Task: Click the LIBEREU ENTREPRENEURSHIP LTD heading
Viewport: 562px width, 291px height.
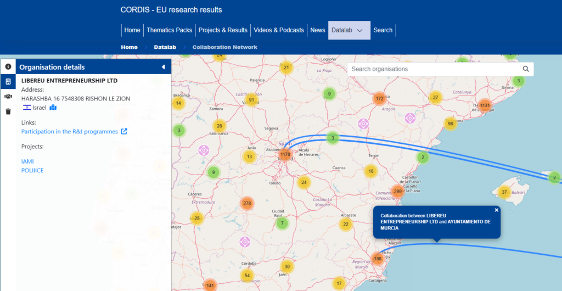Action: 70,81
